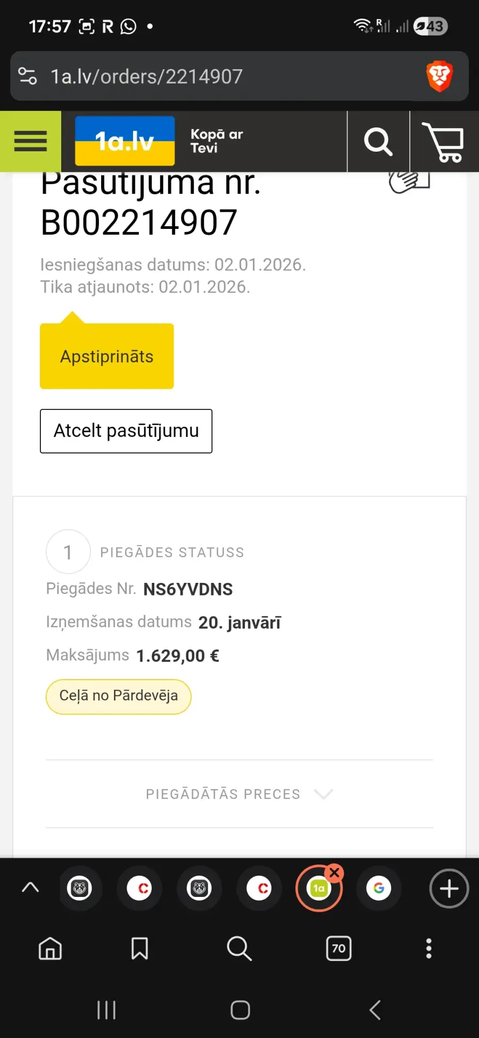The image size is (479, 1038).
Task: Tap the Ceļā no Pārdevēja status badge
Action: (119, 696)
